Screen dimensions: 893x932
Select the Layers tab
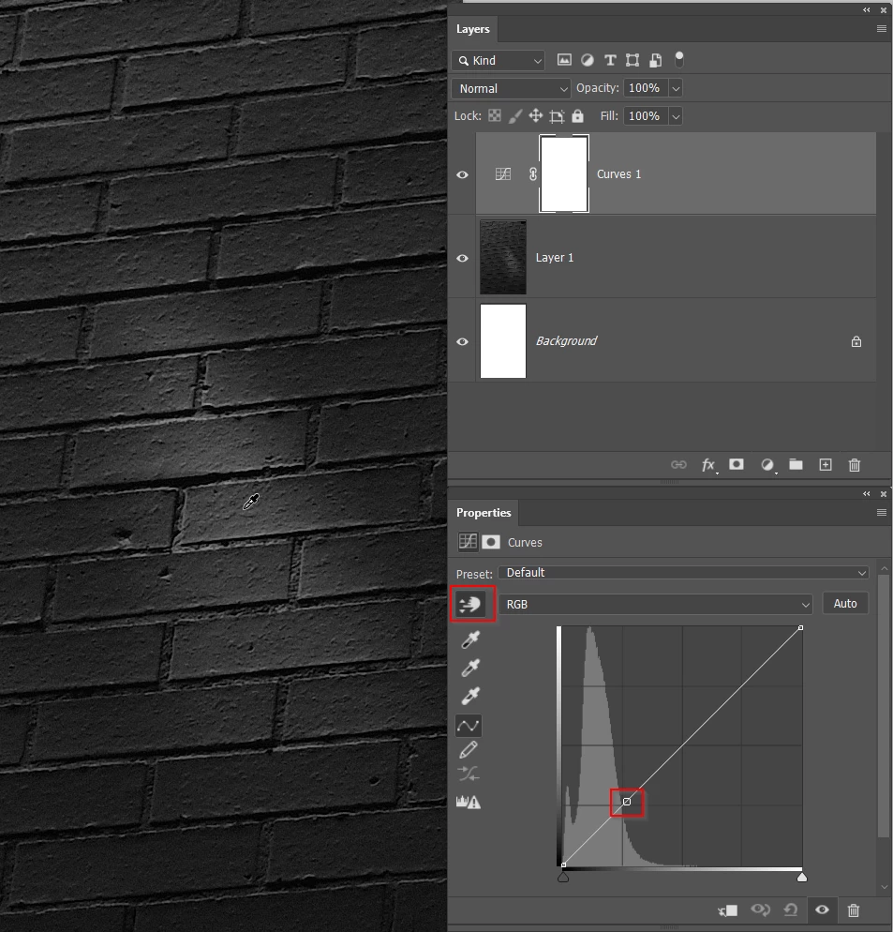[473, 29]
